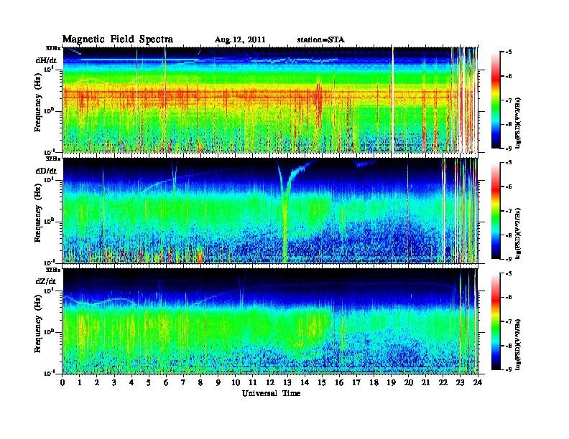Image resolution: width=569 pixels, height=439 pixels.
Task: Click white vertical spike near 19 UT in dH/dt
Action: 392,100
